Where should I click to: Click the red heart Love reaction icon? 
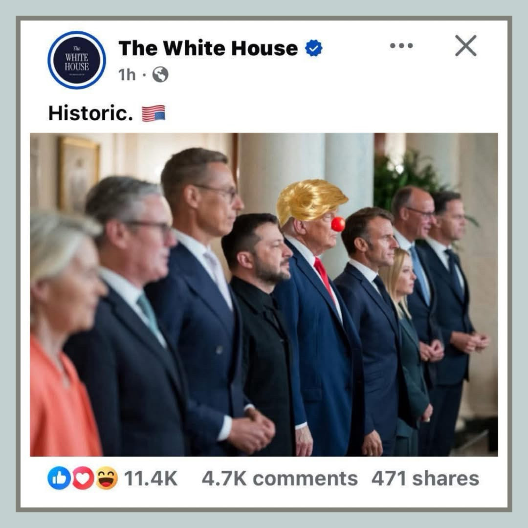[83, 478]
